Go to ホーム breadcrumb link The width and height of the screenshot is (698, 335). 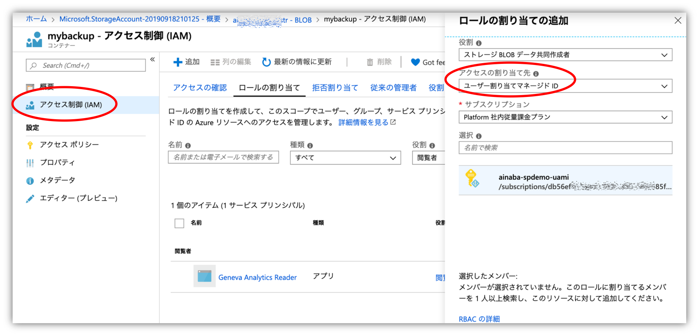pyautogui.click(x=36, y=19)
